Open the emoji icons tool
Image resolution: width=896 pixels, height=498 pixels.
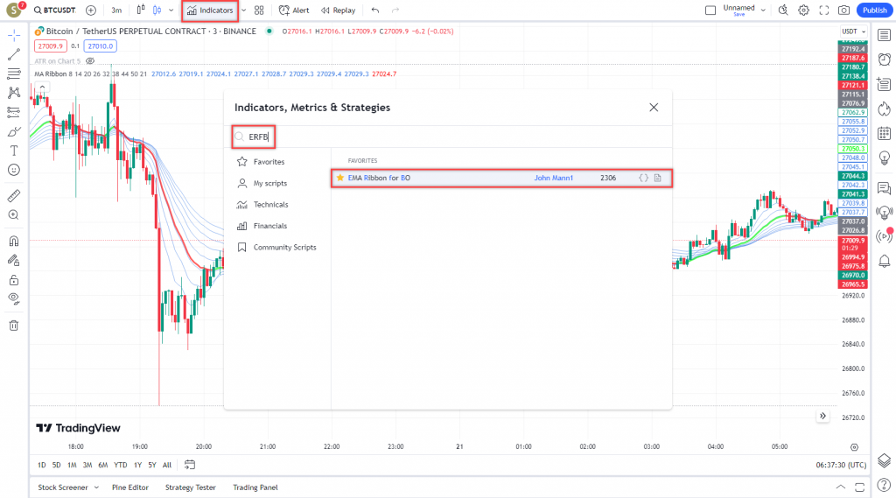tap(14, 170)
